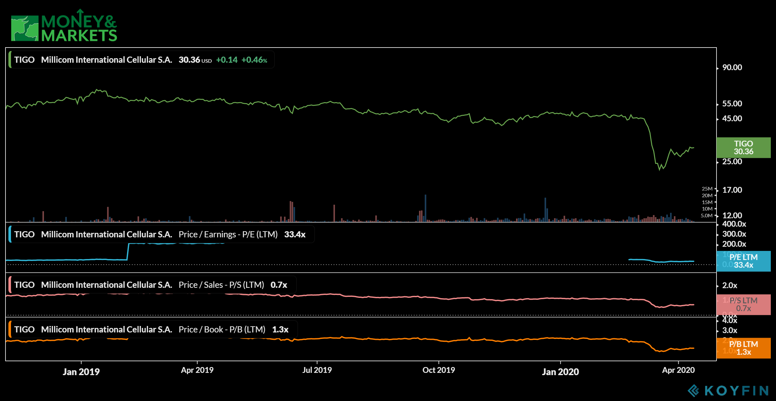The height and width of the screenshot is (401, 776).
Task: Click the blue color marker of the P/E legend
Action: click(10, 234)
